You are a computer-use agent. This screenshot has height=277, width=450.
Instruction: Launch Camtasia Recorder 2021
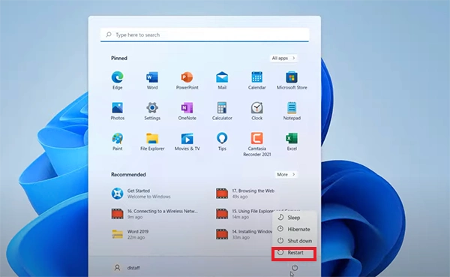coord(256,144)
